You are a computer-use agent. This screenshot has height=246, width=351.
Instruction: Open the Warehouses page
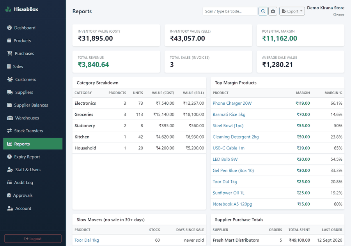tap(33, 118)
